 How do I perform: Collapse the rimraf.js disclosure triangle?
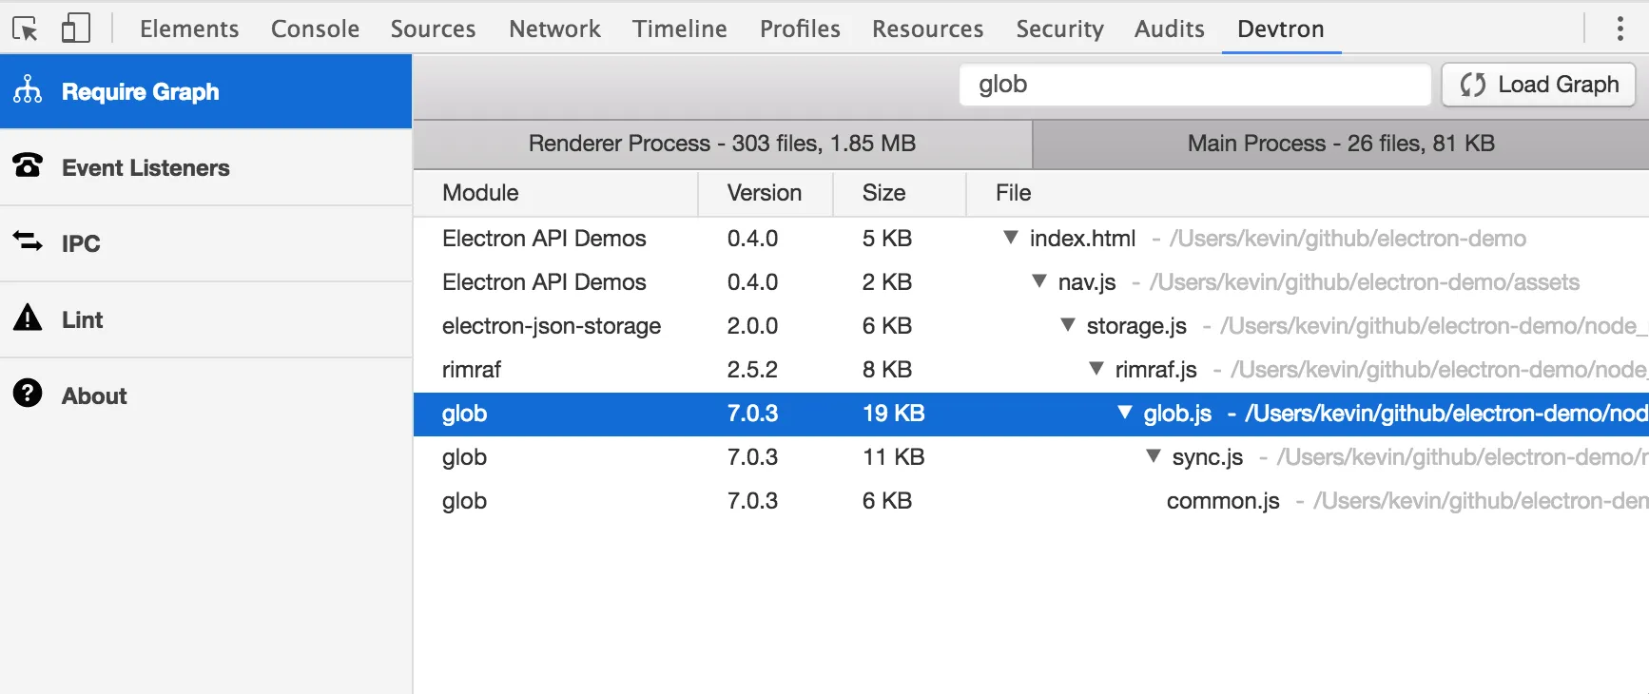click(1096, 369)
